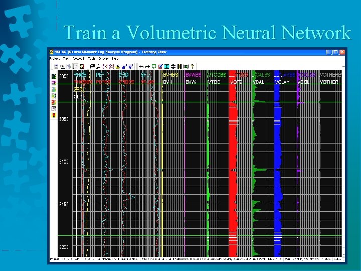Click the green frame toolbar icon
The width and height of the screenshot is (361, 271).
(x=154, y=67)
